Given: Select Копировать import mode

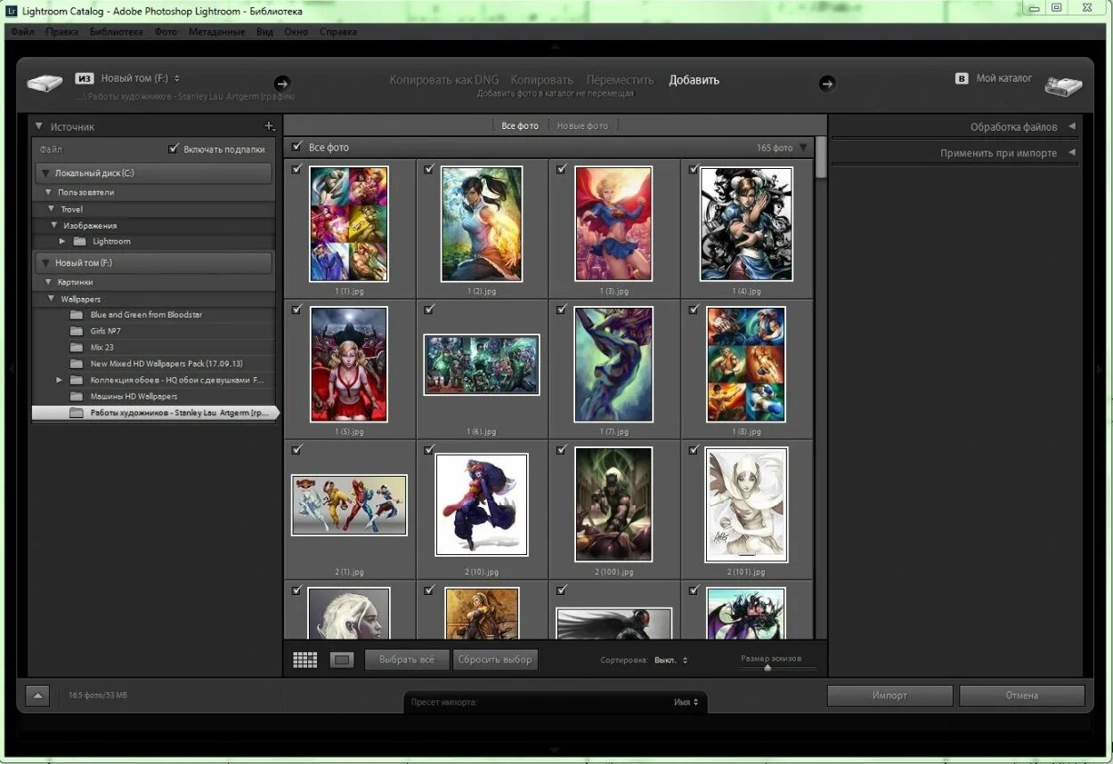Looking at the screenshot, I should (x=541, y=80).
